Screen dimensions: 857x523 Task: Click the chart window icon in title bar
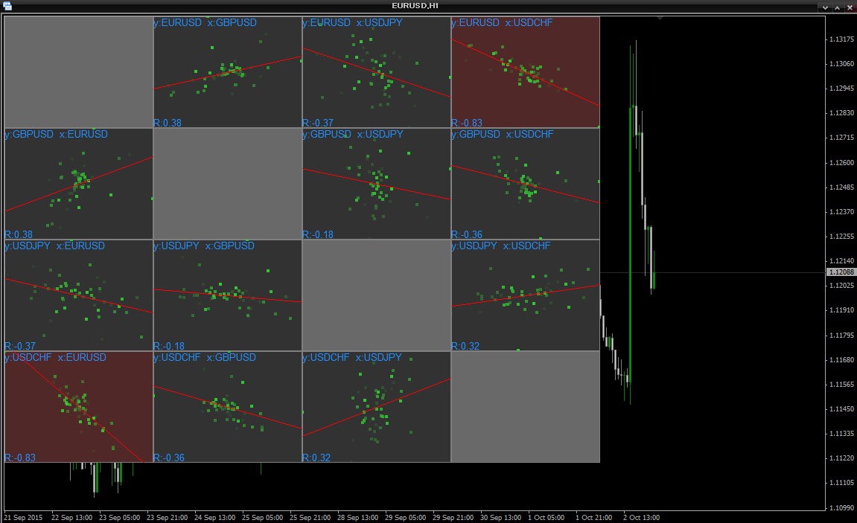pyautogui.click(x=7, y=6)
